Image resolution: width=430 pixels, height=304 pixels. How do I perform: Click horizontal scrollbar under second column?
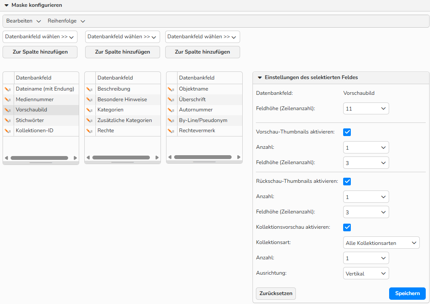pos(121,157)
